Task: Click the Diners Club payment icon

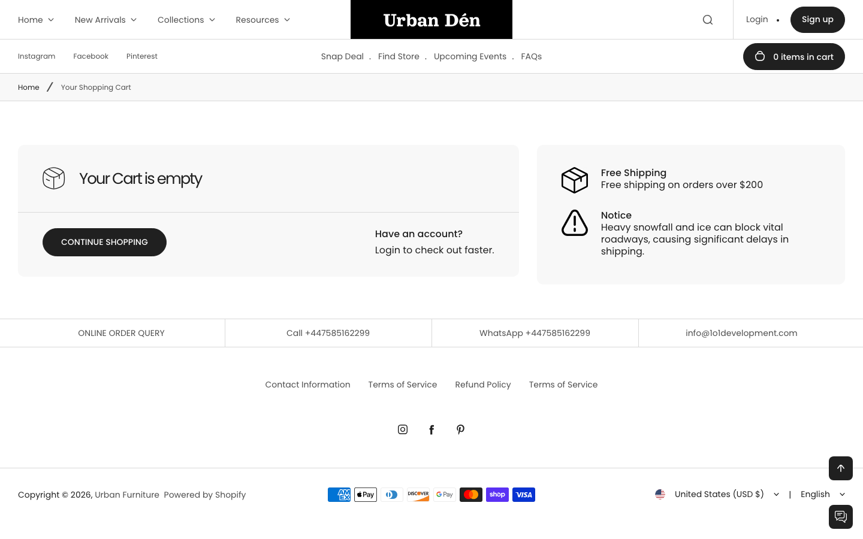Action: coord(392,495)
